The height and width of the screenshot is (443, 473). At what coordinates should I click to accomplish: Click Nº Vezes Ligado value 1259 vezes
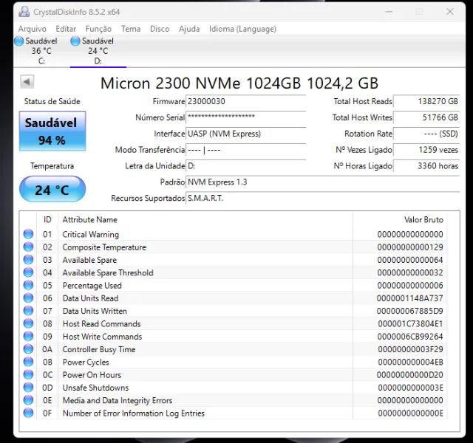coord(426,150)
